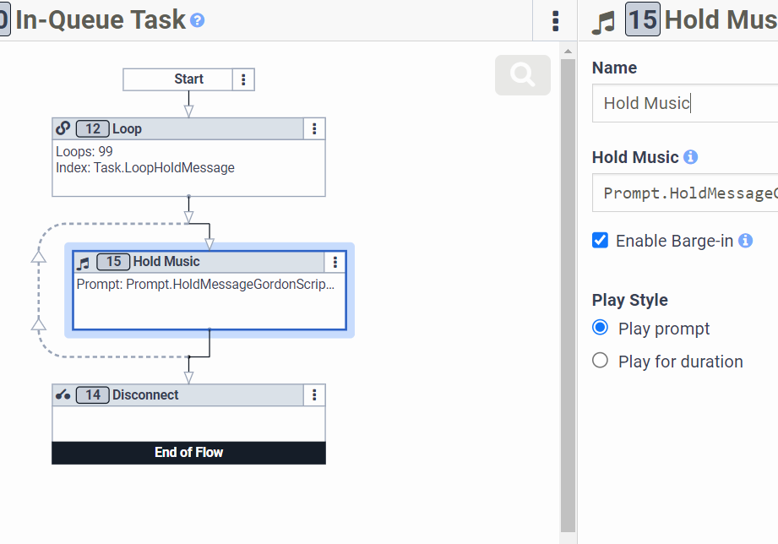The image size is (778, 544).
Task: Click the music note icon on Hold Music node
Action: (x=83, y=262)
